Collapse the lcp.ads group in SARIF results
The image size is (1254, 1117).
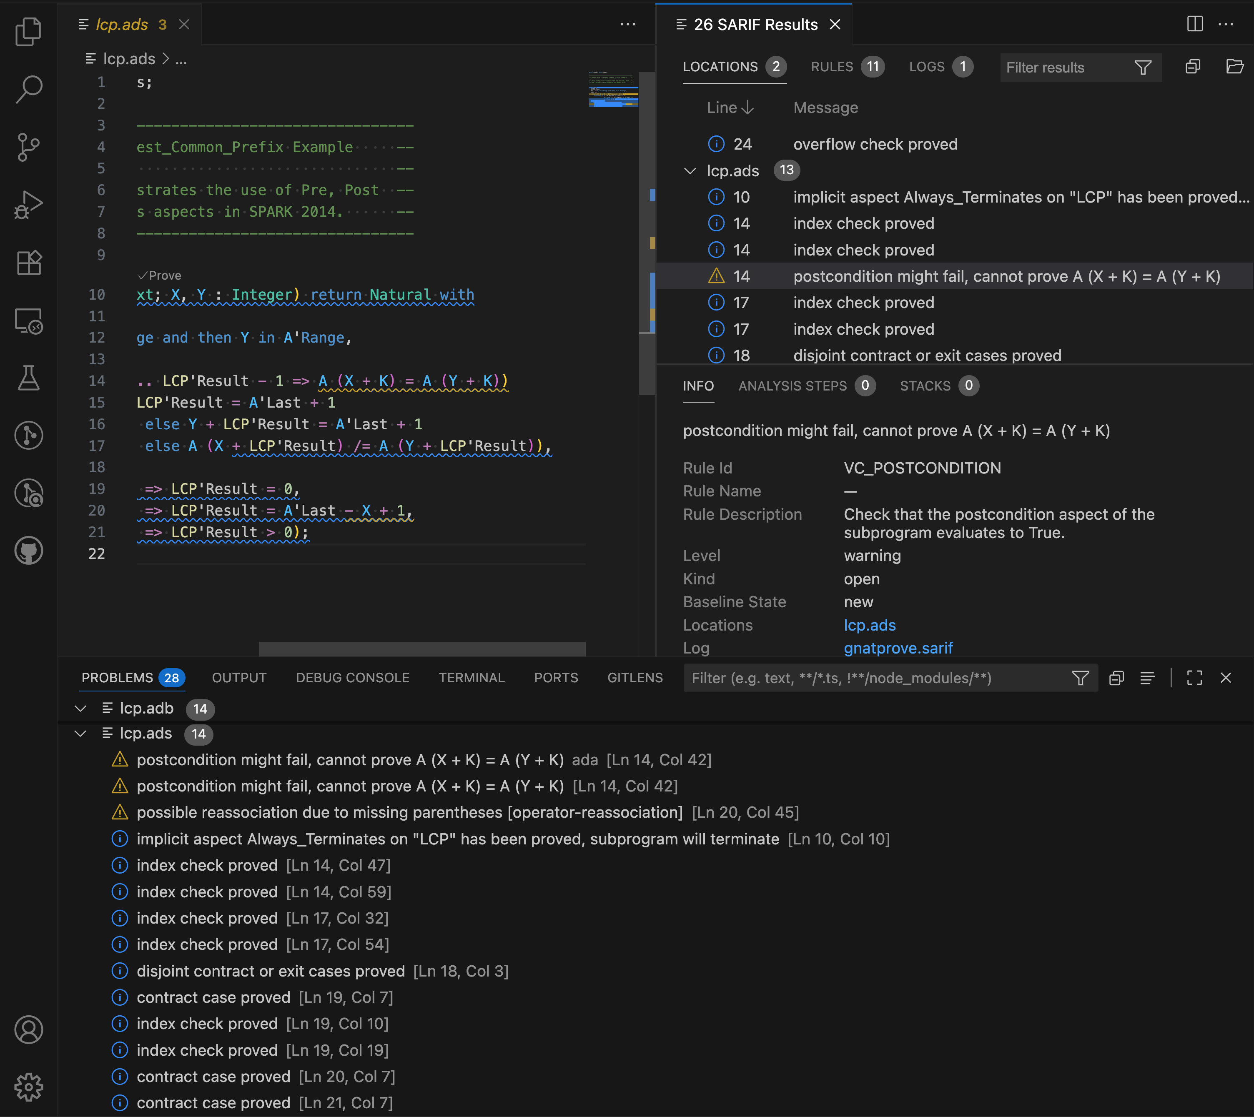click(x=690, y=170)
